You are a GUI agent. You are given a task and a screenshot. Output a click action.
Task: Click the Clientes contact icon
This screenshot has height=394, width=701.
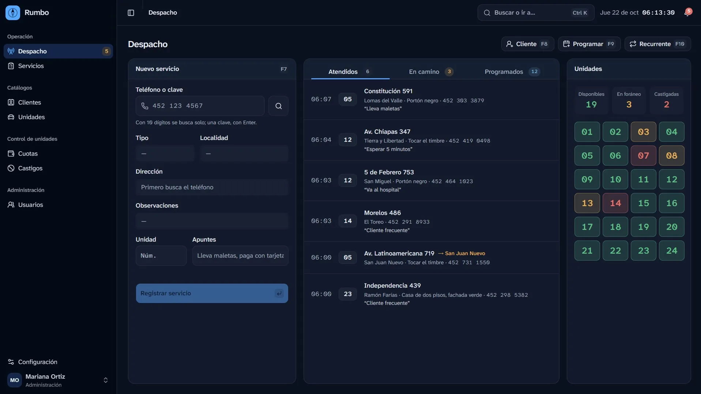11,102
